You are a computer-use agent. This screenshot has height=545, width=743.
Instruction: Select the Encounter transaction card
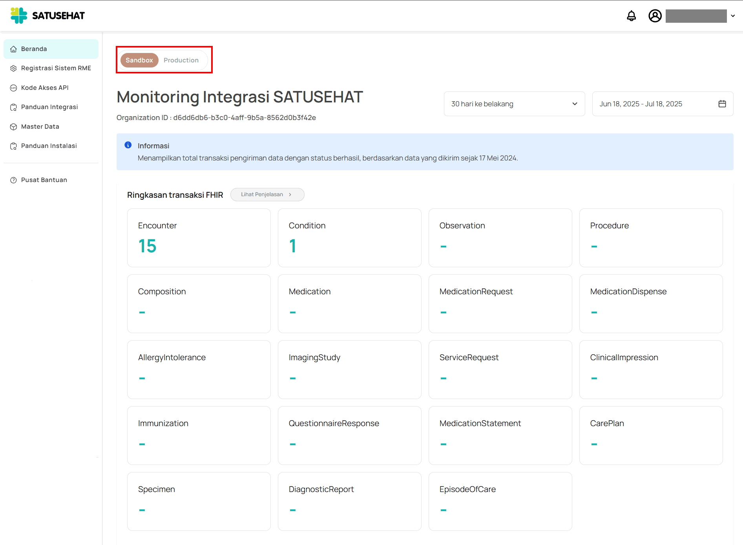pyautogui.click(x=199, y=238)
